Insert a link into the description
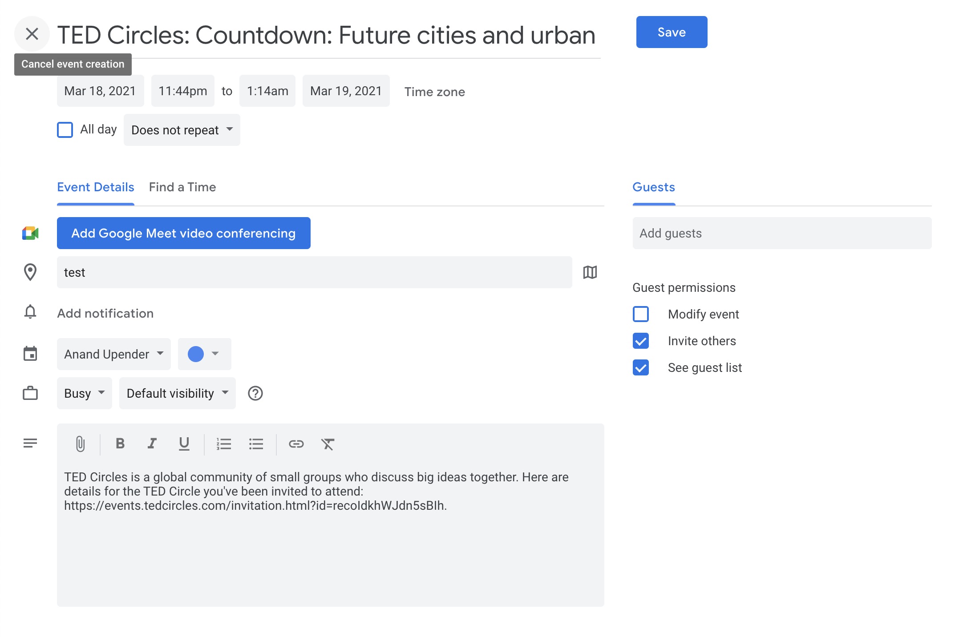This screenshot has height=637, width=963. (296, 444)
